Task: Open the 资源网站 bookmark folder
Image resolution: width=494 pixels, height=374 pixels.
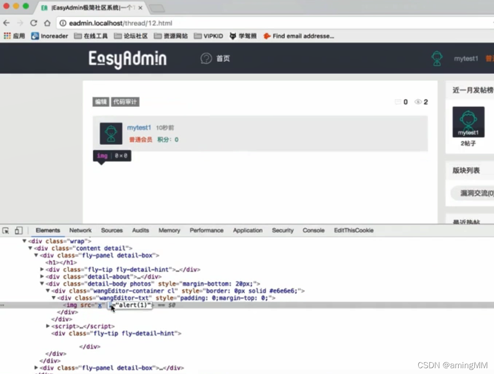Action: tap(171, 36)
